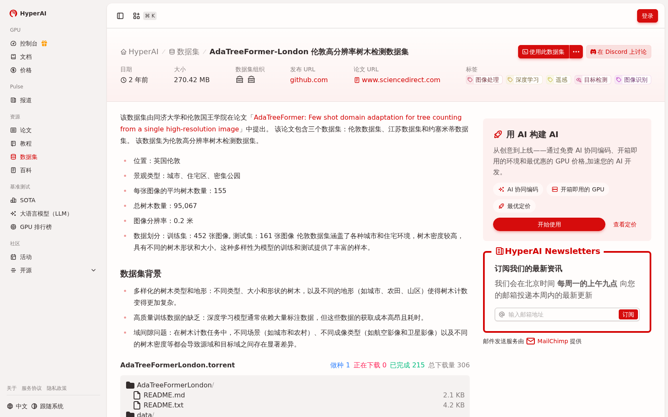Click the 正在下载 0 count
The width and height of the screenshot is (668, 417).
(x=370, y=365)
